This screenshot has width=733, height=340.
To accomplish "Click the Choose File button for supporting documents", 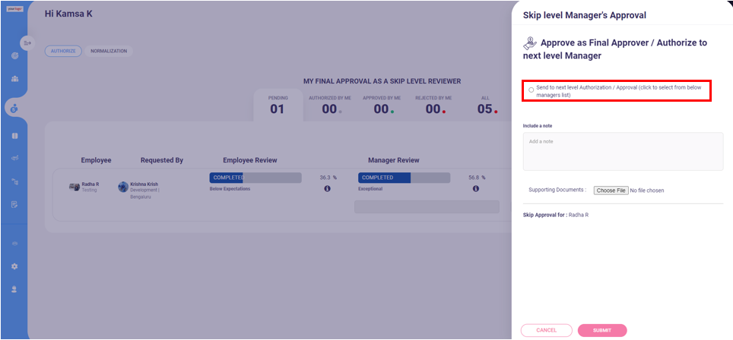I will click(611, 190).
